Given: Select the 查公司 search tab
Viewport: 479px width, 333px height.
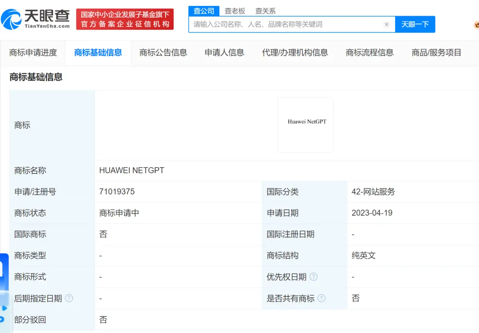Looking at the screenshot, I should (204, 11).
